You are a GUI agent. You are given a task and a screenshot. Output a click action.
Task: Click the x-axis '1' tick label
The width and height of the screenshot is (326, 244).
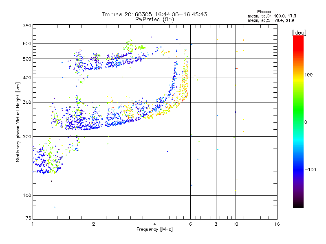[x=33, y=224]
